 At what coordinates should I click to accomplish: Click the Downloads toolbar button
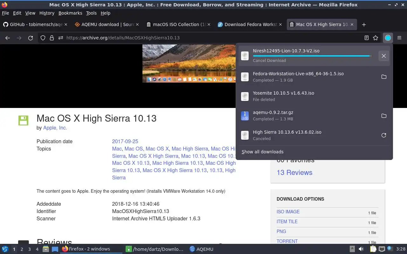(x=388, y=38)
